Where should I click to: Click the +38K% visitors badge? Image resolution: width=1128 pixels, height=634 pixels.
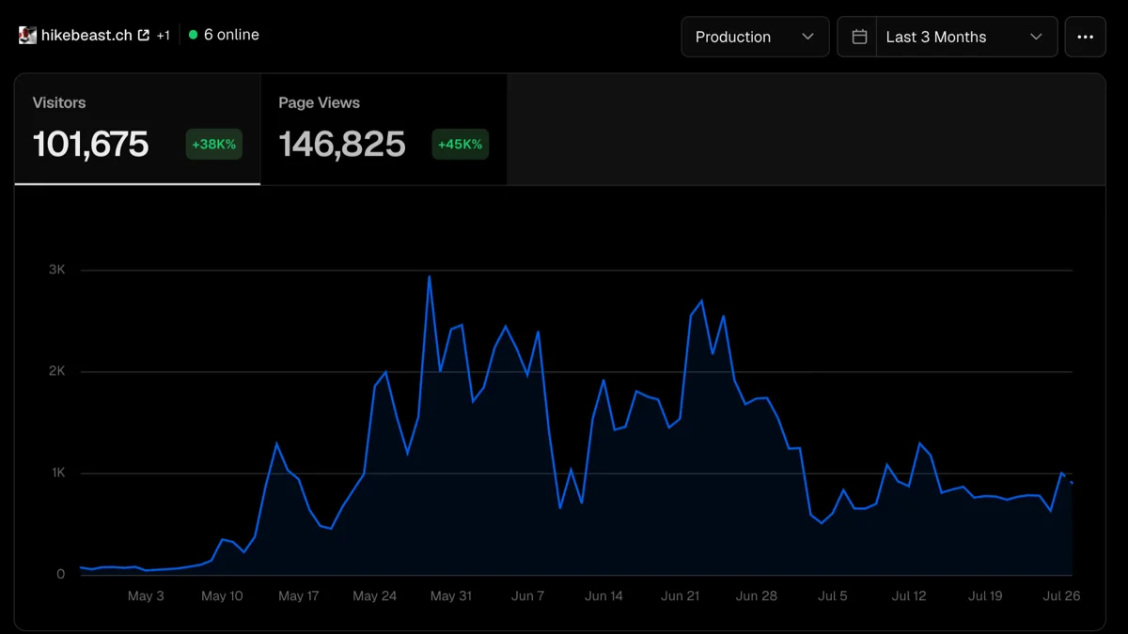pos(214,145)
